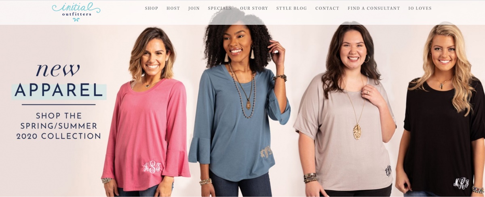485x197 pixels.
Task: Click FIND A CONSULTANT link
Action: coord(374,8)
